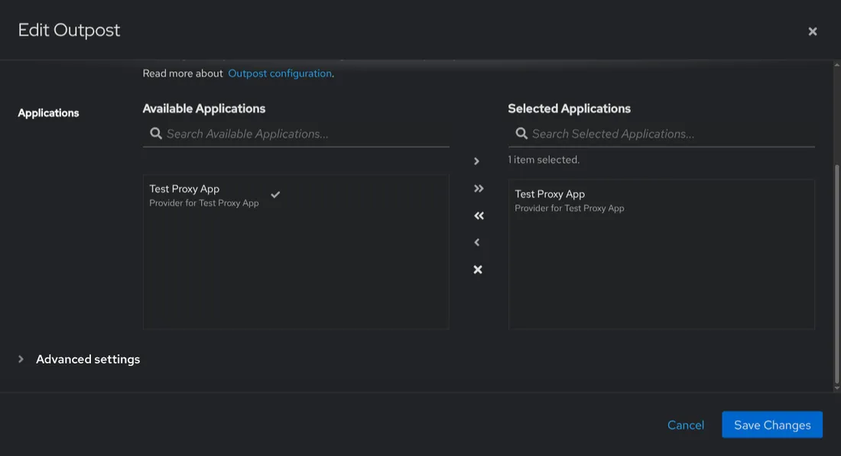Click the checkmark beside Test Proxy App

point(275,195)
